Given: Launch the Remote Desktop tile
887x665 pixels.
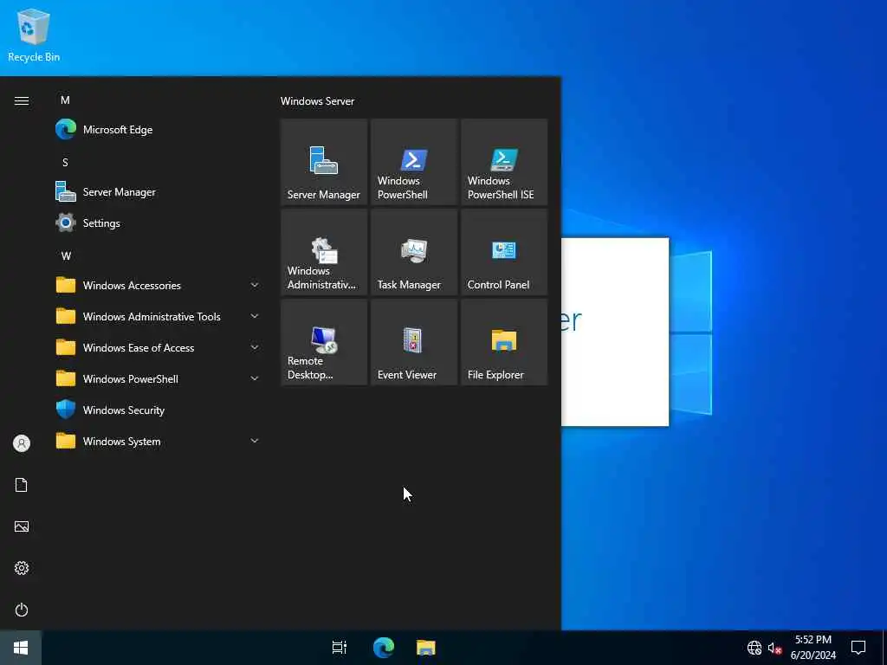Looking at the screenshot, I should (324, 342).
